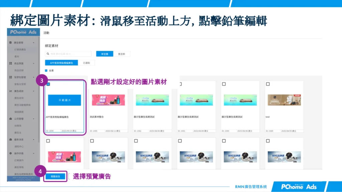Switch to the 已選取 tab

[x=87, y=63]
